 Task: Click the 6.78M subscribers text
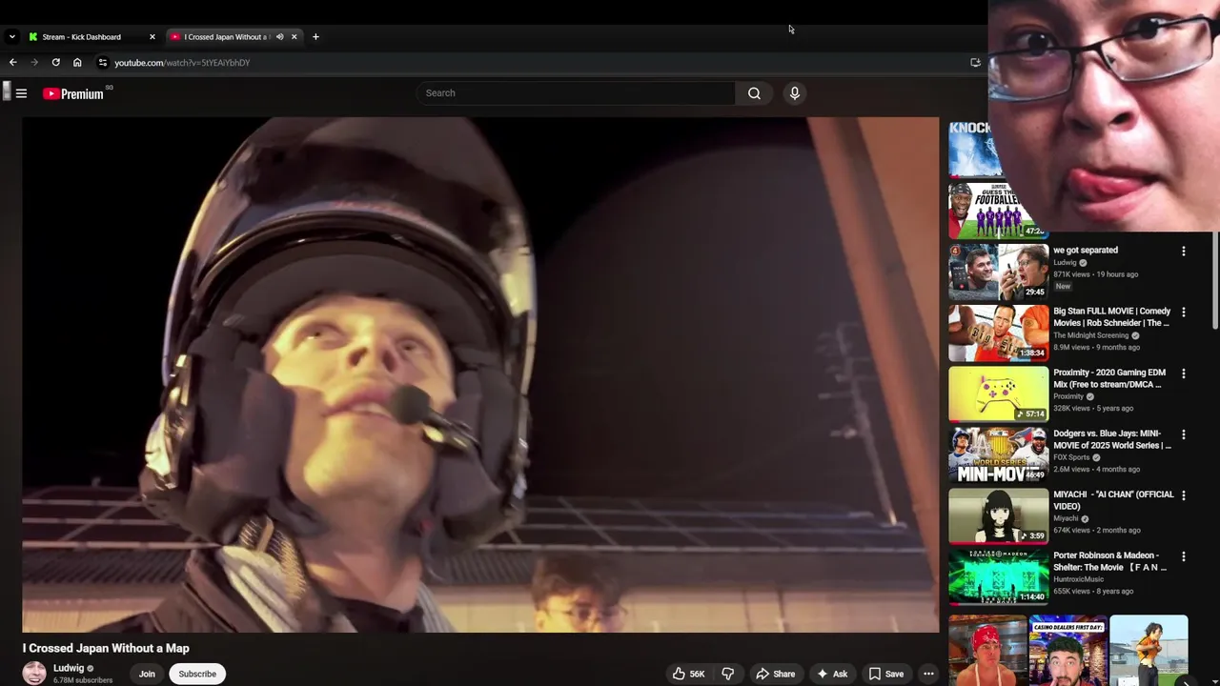(83, 680)
